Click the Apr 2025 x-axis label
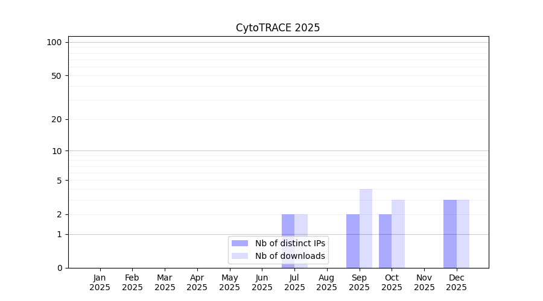 197,283
